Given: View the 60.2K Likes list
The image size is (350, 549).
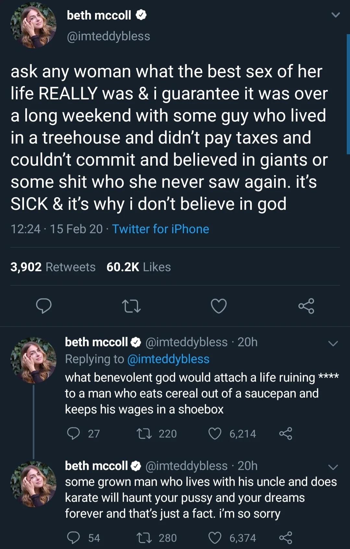Looking at the screenshot, I should click(x=139, y=267).
